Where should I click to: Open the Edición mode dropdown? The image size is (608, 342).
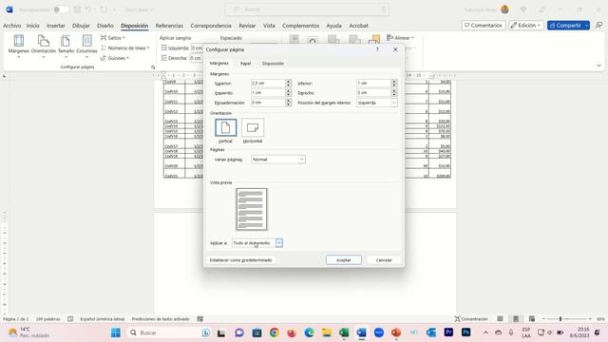tap(525, 26)
